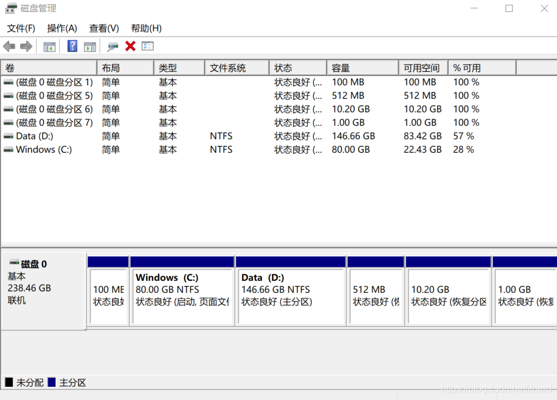
Task: Click the 57 % available cell
Action: pos(464,137)
